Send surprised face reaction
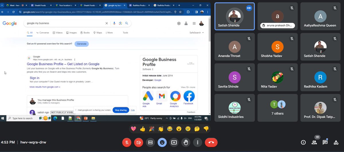Viewport: 344px width, 152px height. (x=179, y=129)
